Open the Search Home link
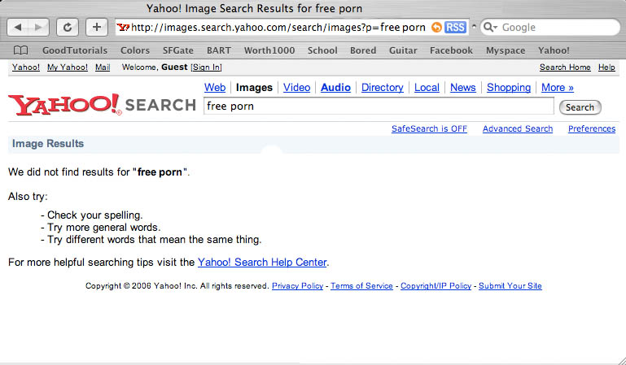 tap(565, 67)
